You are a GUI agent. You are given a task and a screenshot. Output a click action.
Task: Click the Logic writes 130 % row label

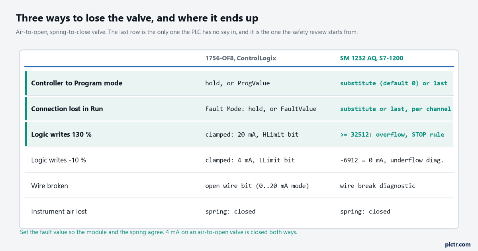pos(61,134)
